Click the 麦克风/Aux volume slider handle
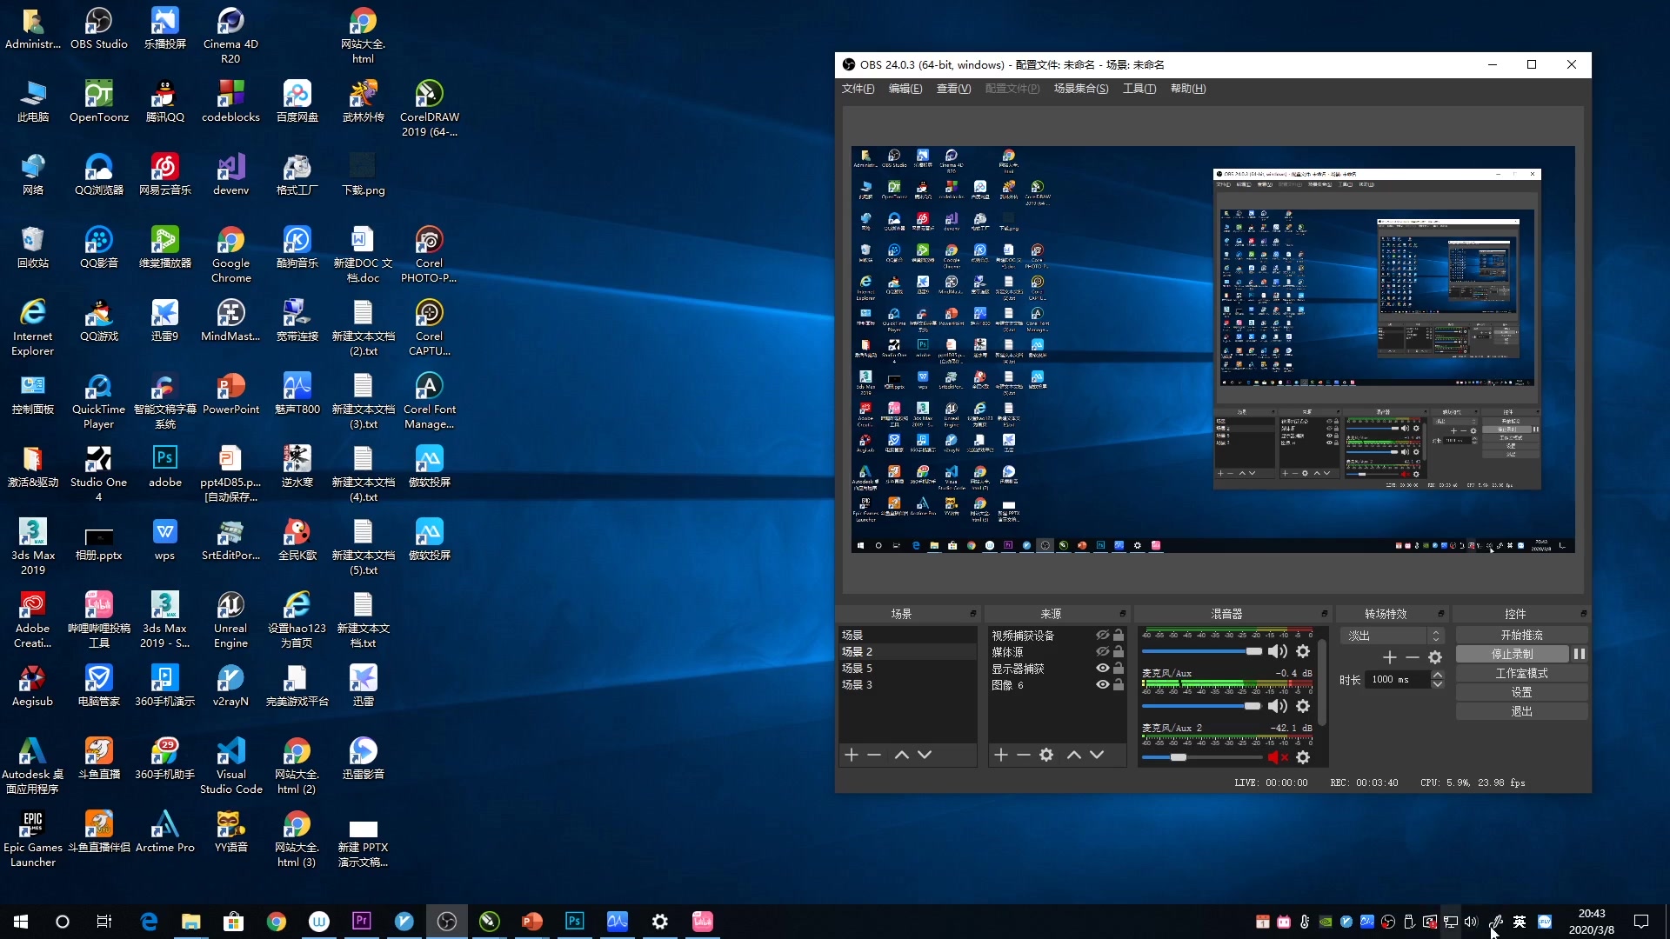The width and height of the screenshot is (1670, 939). tap(1252, 706)
